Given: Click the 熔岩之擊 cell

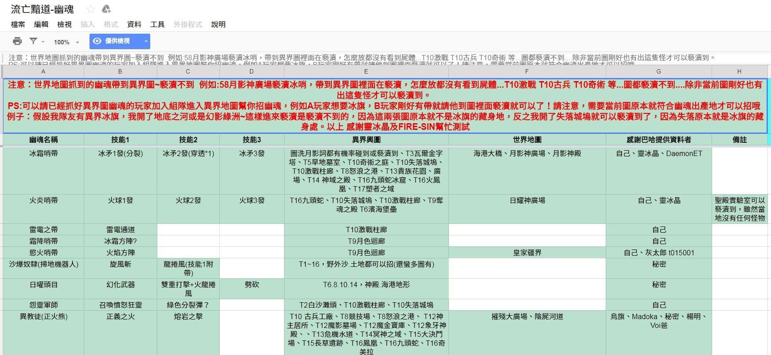Looking at the screenshot, I should click(188, 332).
